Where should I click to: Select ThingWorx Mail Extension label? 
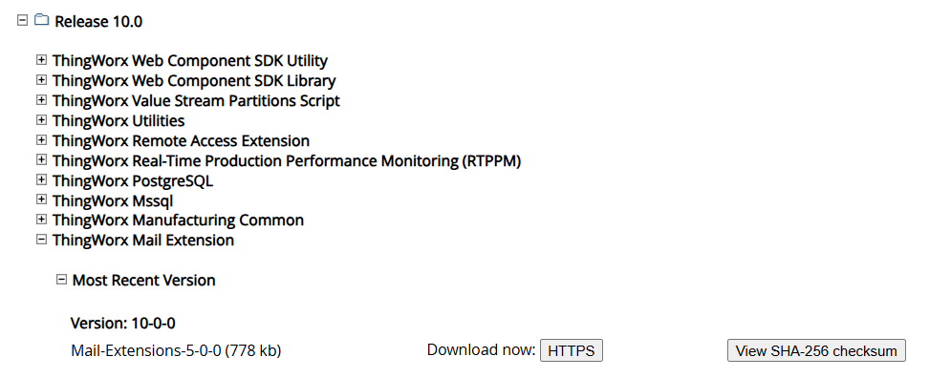click(x=142, y=241)
